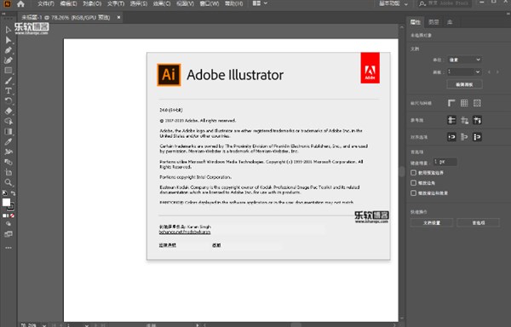Expand the arrange documents dropdown arrow

(x=266, y=3)
